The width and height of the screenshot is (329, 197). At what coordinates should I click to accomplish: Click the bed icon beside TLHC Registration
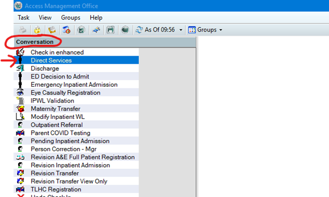point(20,189)
